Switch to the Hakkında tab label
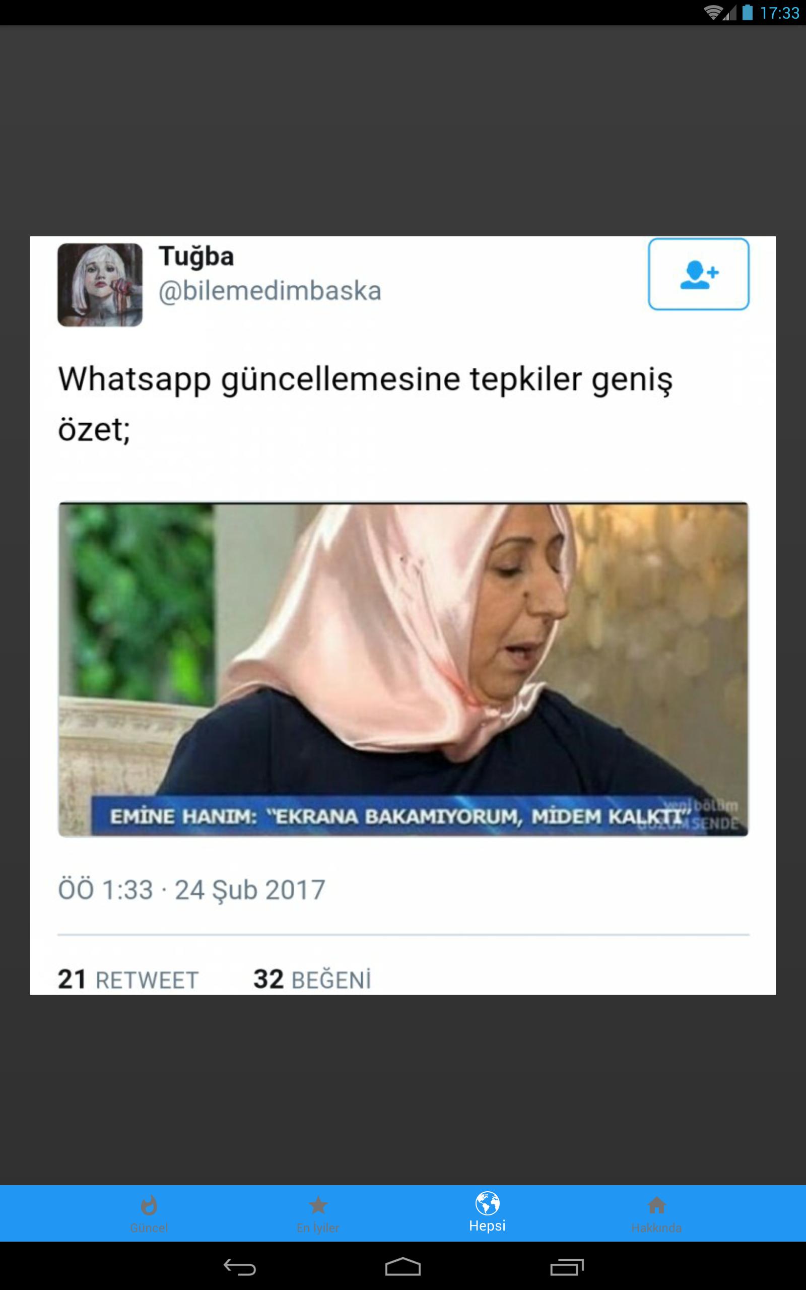Screen dimensions: 806x1290 656,1228
